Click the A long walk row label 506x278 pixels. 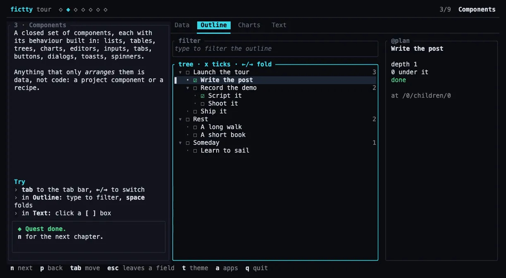click(221, 127)
